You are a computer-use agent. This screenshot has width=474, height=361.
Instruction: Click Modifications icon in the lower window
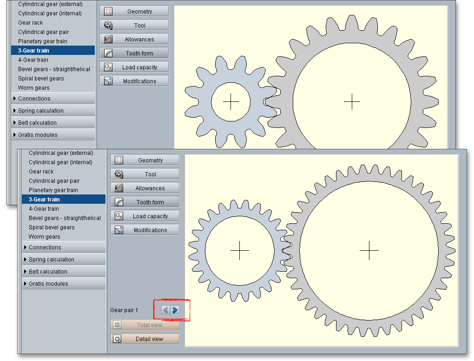tap(119, 230)
